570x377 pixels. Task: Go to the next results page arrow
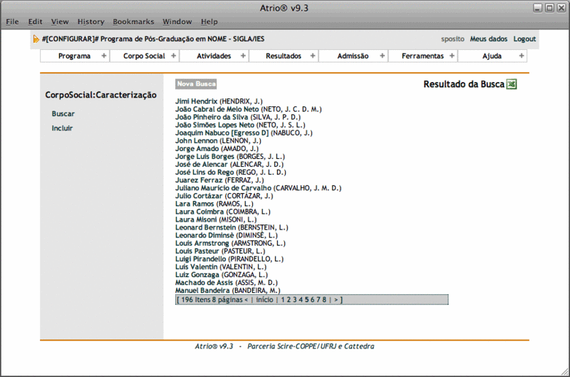pyautogui.click(x=336, y=300)
